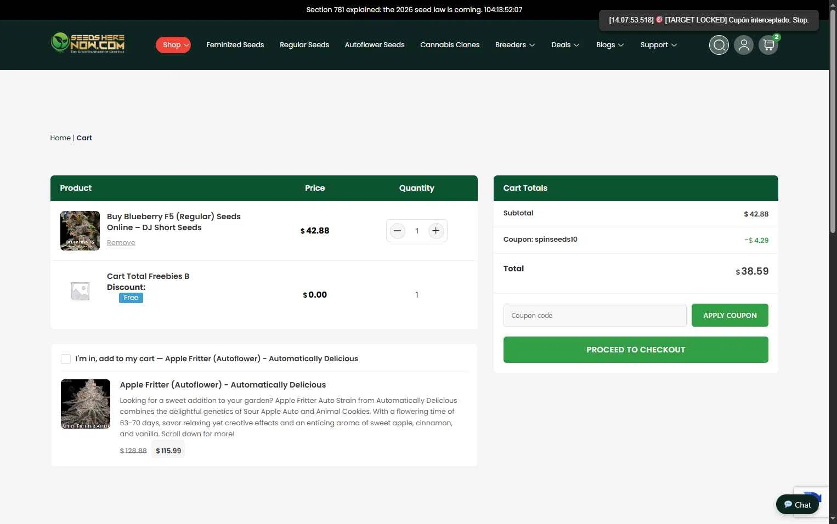Go to Regular Seeds

(x=304, y=45)
